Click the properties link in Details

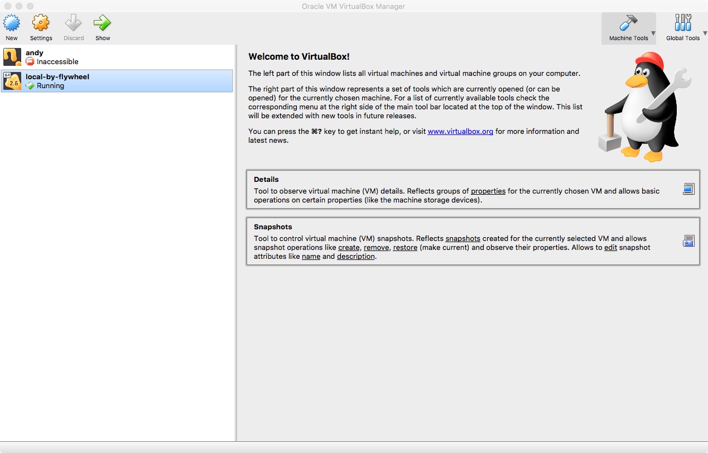click(488, 191)
